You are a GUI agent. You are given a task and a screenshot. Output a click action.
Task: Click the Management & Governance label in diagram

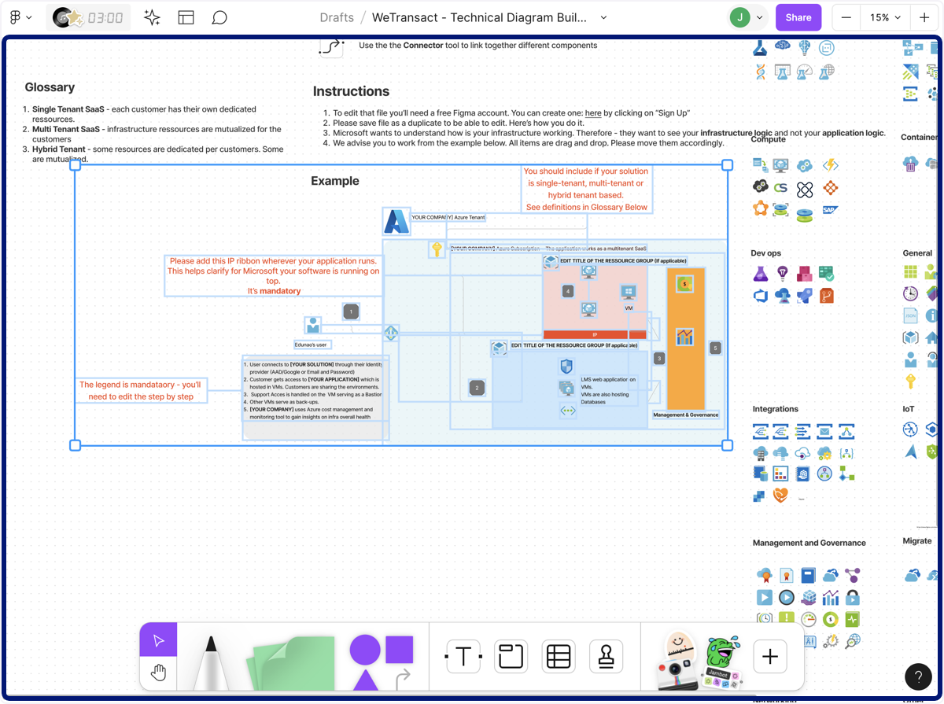click(686, 415)
